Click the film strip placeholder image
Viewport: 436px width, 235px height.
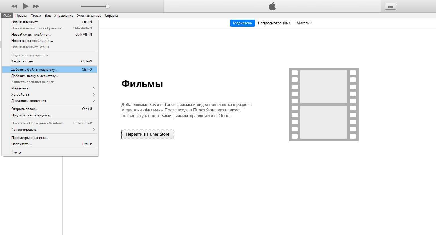[x=324, y=104]
